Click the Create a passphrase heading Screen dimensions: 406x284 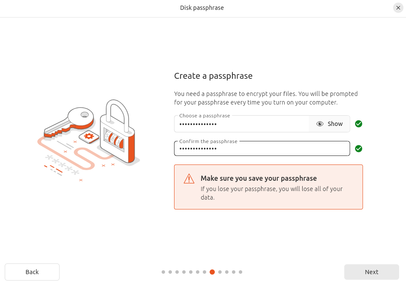tap(213, 76)
